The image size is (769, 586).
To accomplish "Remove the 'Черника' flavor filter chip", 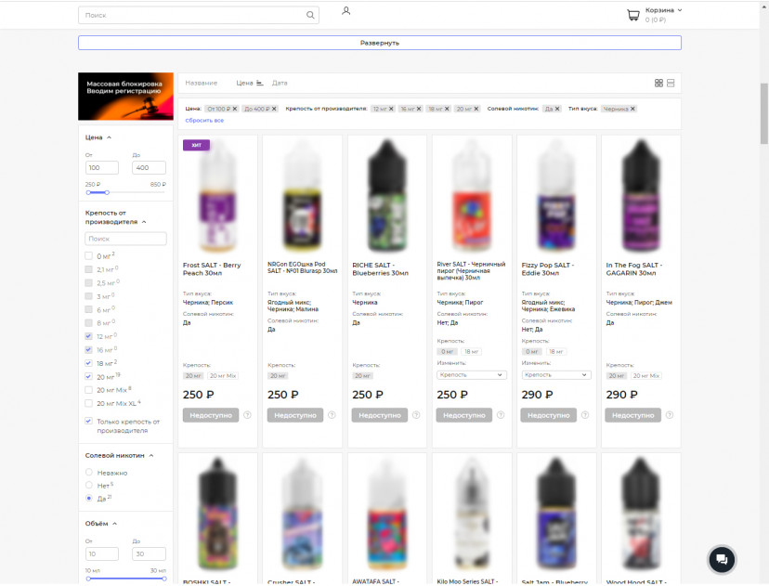I will [x=632, y=109].
